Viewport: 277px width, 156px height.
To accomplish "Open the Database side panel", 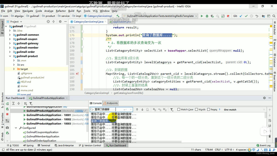I will click(275, 60).
